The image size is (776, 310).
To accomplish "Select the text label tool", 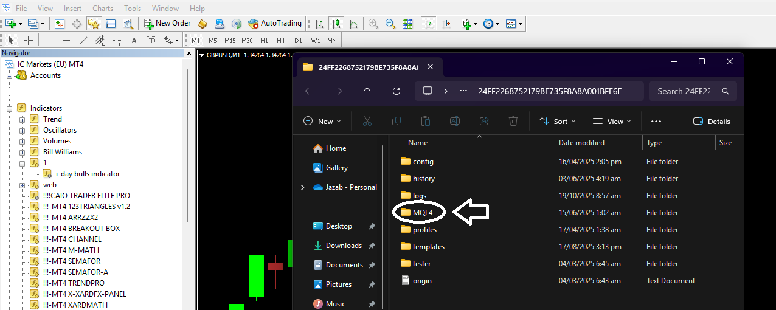I will (x=134, y=40).
